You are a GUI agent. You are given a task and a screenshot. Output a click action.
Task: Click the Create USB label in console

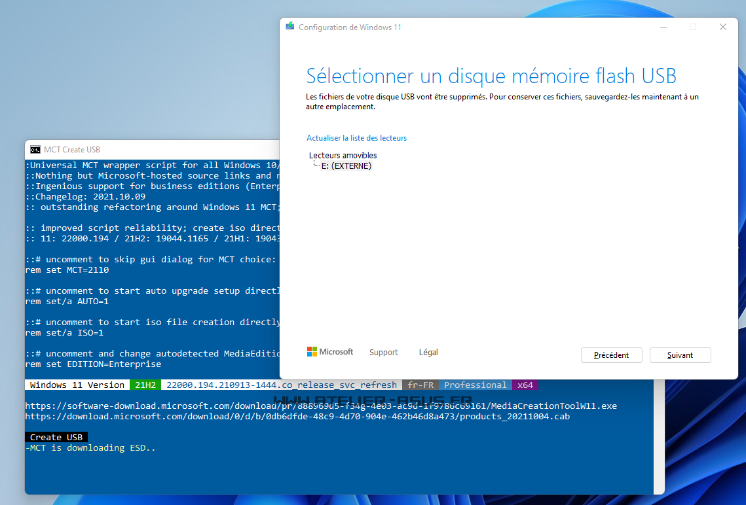[56, 437]
